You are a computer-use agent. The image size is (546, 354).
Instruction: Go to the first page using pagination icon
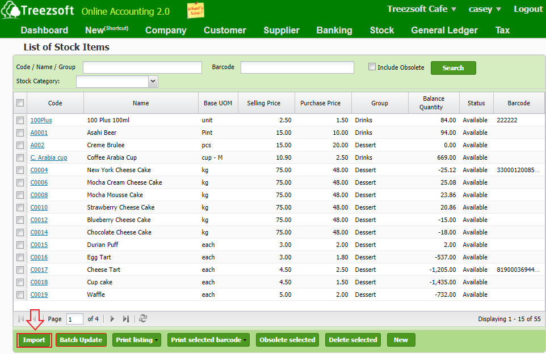[20, 318]
